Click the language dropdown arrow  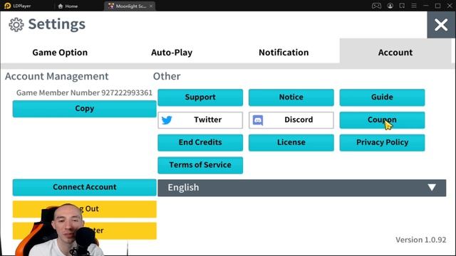pyautogui.click(x=432, y=188)
